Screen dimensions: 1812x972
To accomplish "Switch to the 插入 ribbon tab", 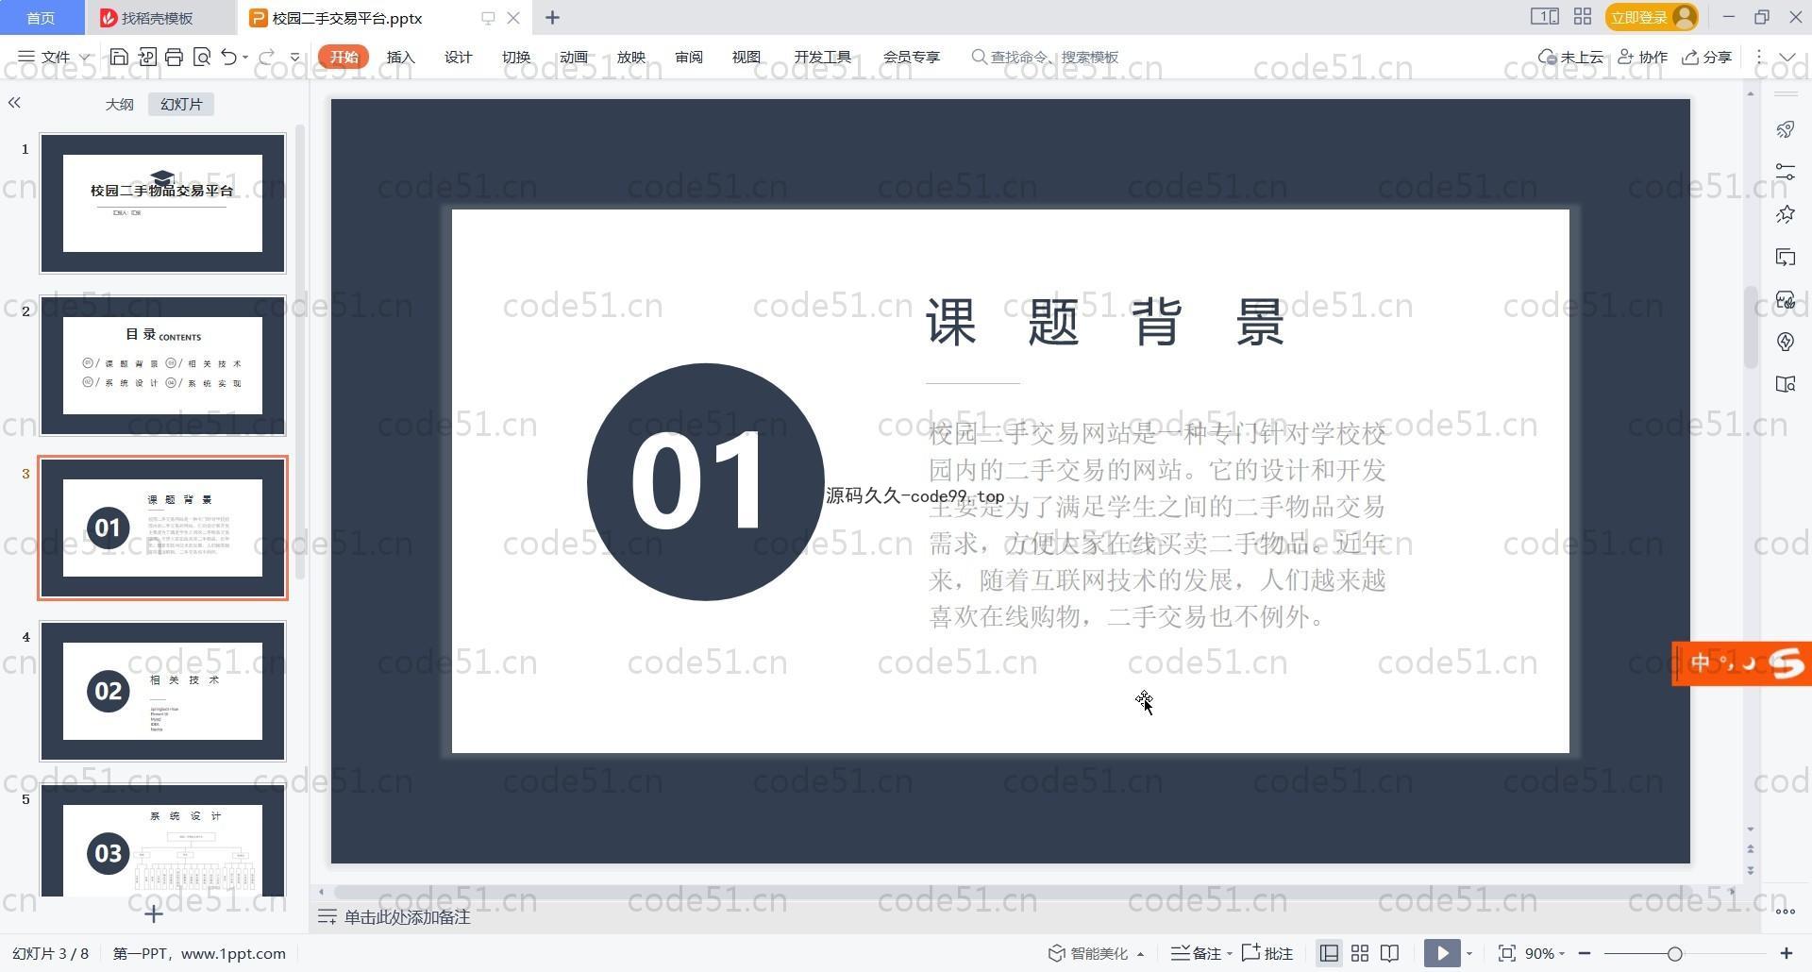I will pos(400,57).
